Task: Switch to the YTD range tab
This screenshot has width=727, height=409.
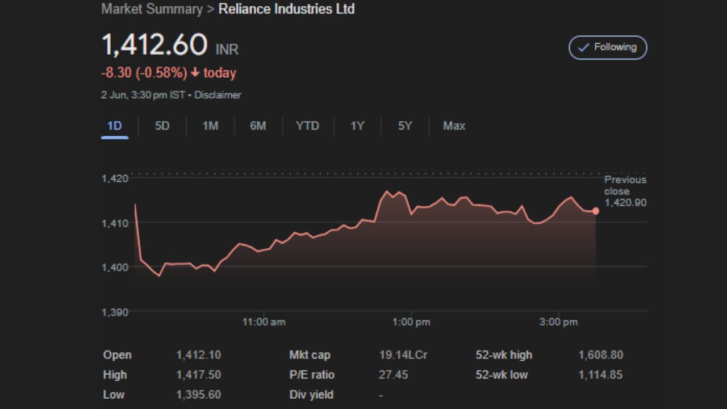Action: [x=307, y=126]
